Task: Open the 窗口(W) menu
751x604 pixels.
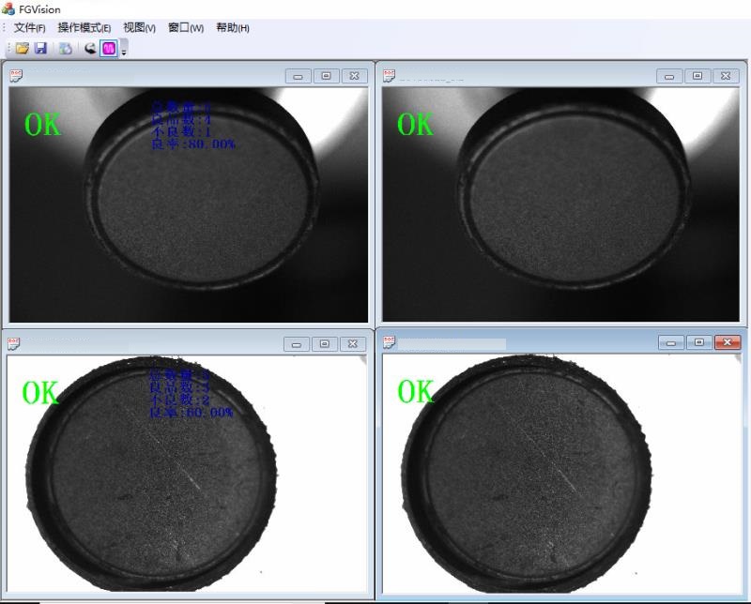Action: pos(185,28)
